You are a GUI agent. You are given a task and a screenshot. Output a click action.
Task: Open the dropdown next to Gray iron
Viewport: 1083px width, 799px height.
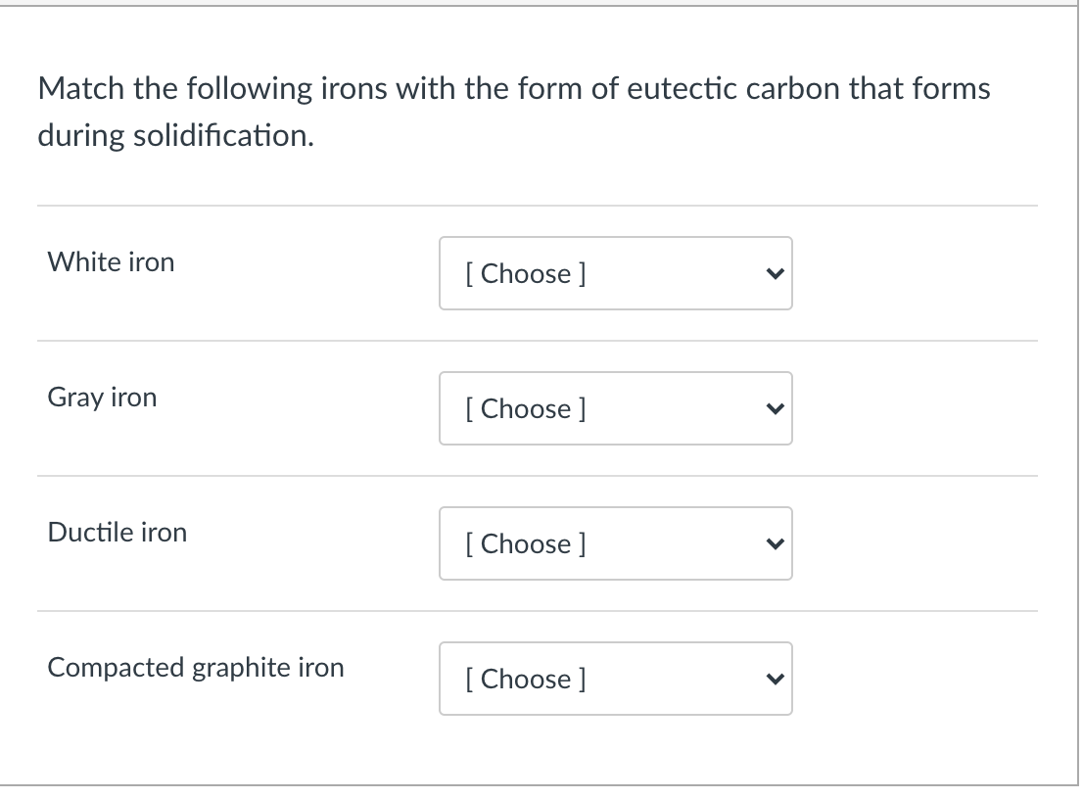pyautogui.click(x=615, y=408)
